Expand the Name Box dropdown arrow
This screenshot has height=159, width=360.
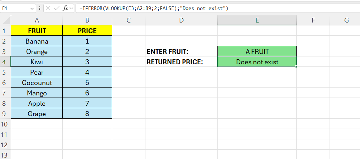[x=32, y=8]
